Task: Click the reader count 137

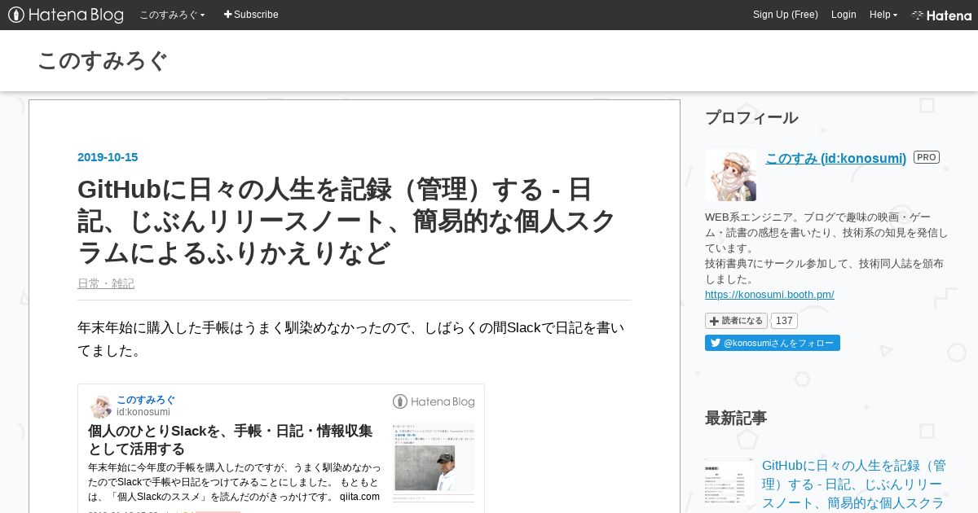Action: [x=783, y=321]
